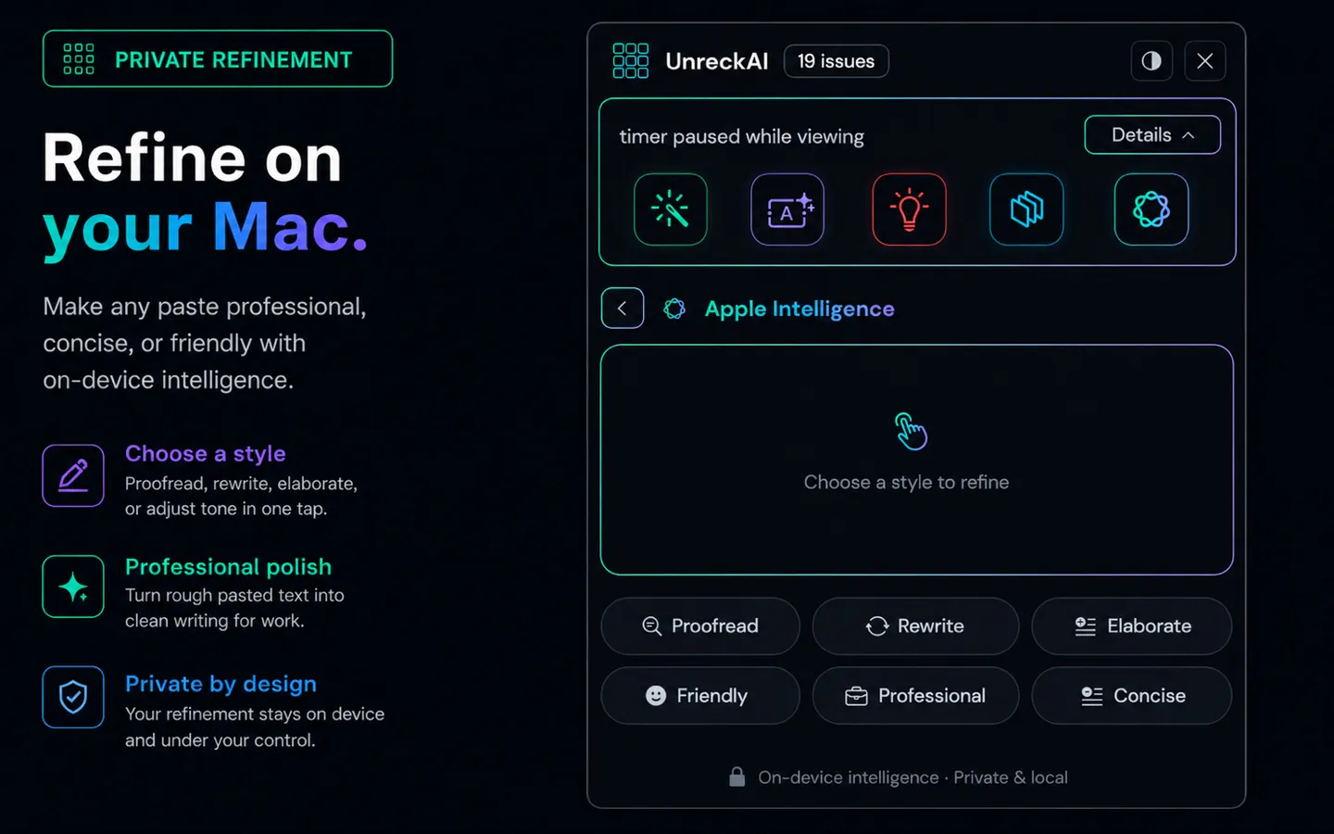Screen dimensions: 1334x834
Task: Choose the Rewrite style
Action: tap(915, 626)
